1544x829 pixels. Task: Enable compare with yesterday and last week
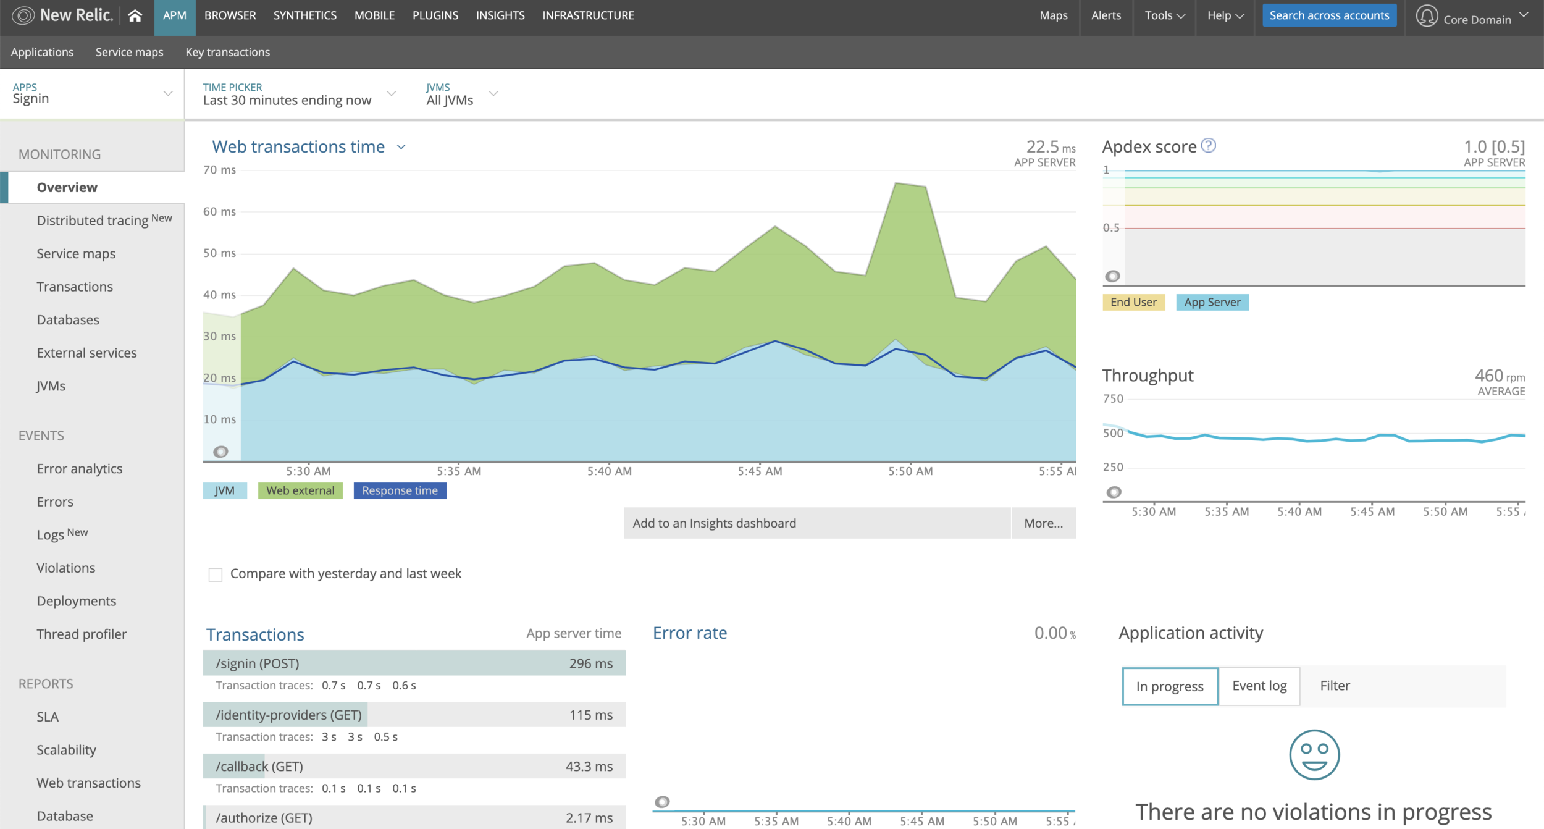[216, 574]
